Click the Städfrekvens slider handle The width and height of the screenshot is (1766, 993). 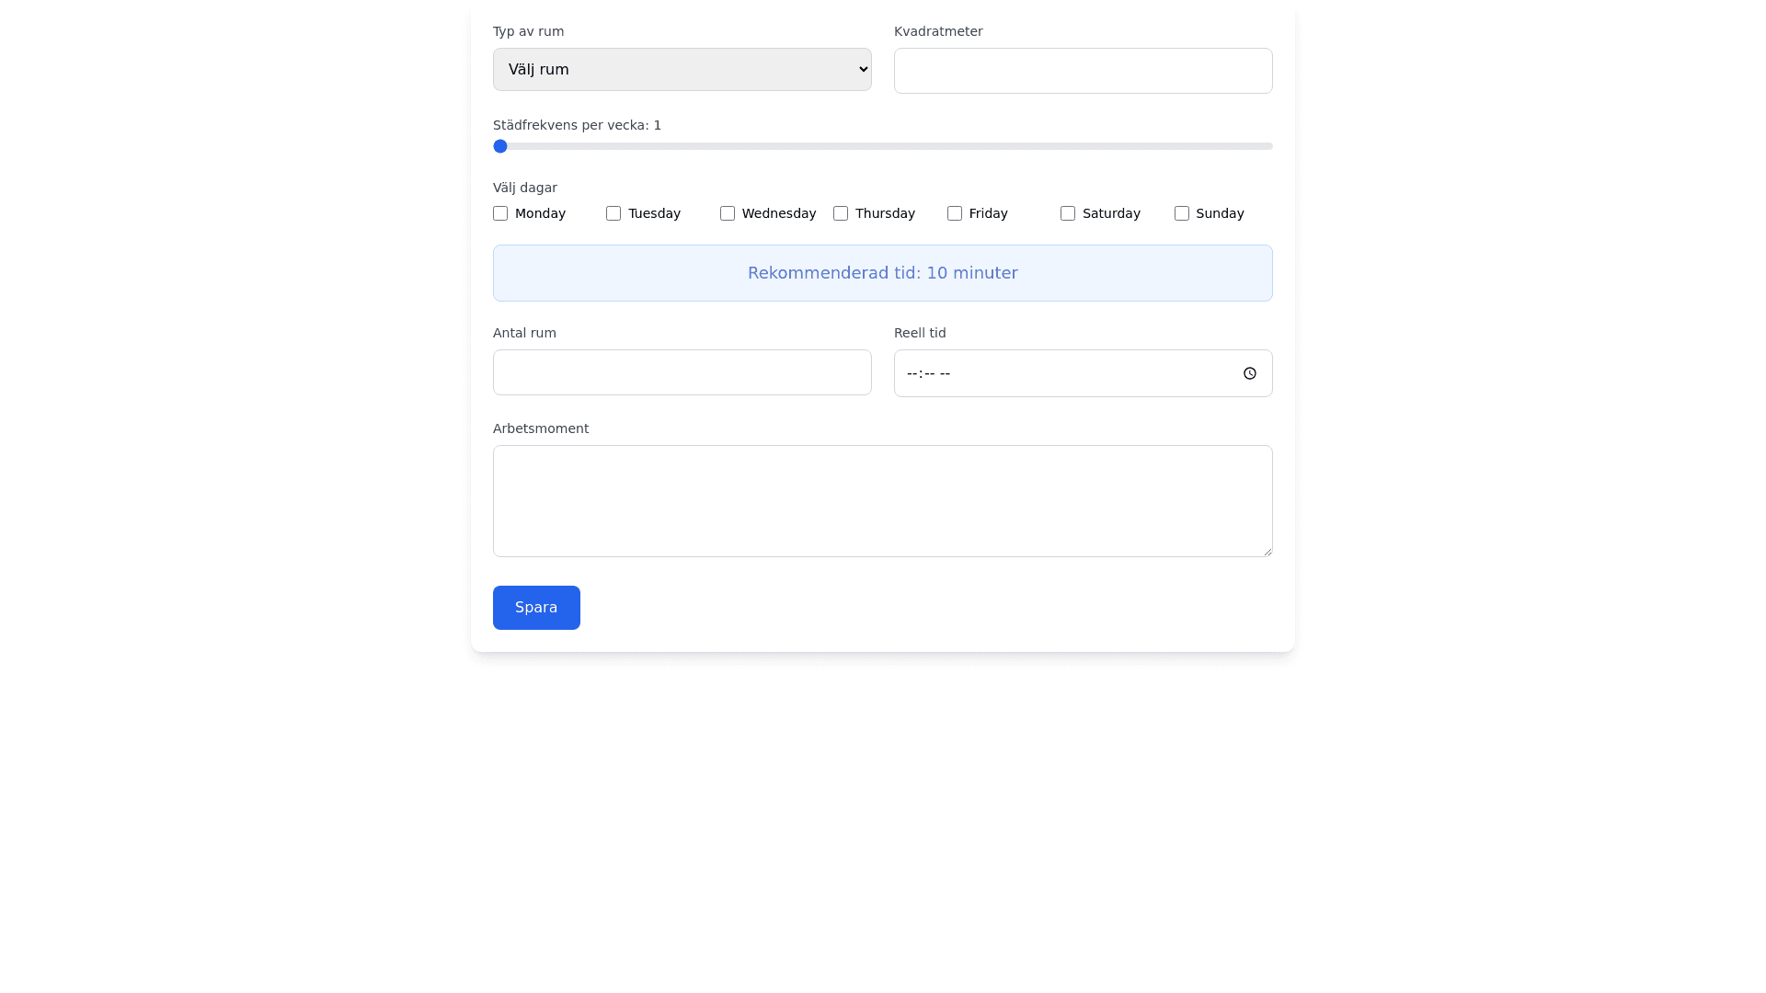500,146
